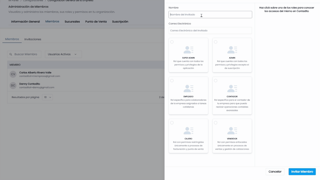Open the Invitaciones sub-tab
The height and width of the screenshot is (180, 320).
click(x=33, y=39)
